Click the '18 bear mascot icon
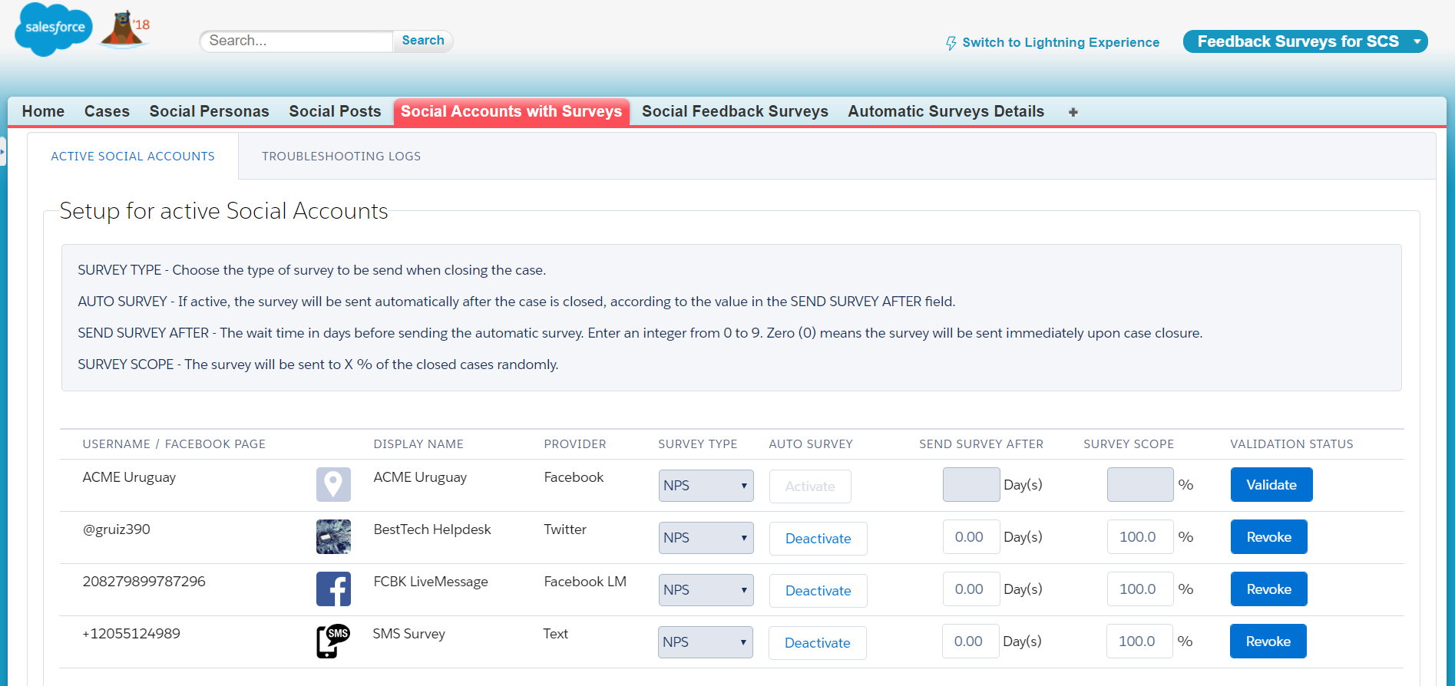The height and width of the screenshot is (686, 1455). [x=124, y=30]
